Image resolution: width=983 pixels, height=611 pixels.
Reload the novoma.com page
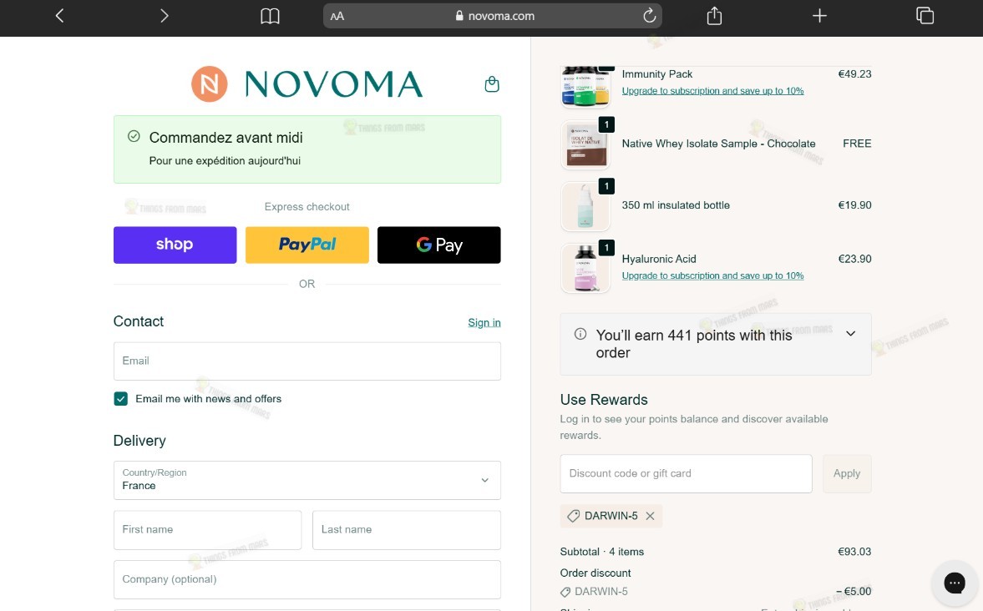(649, 16)
